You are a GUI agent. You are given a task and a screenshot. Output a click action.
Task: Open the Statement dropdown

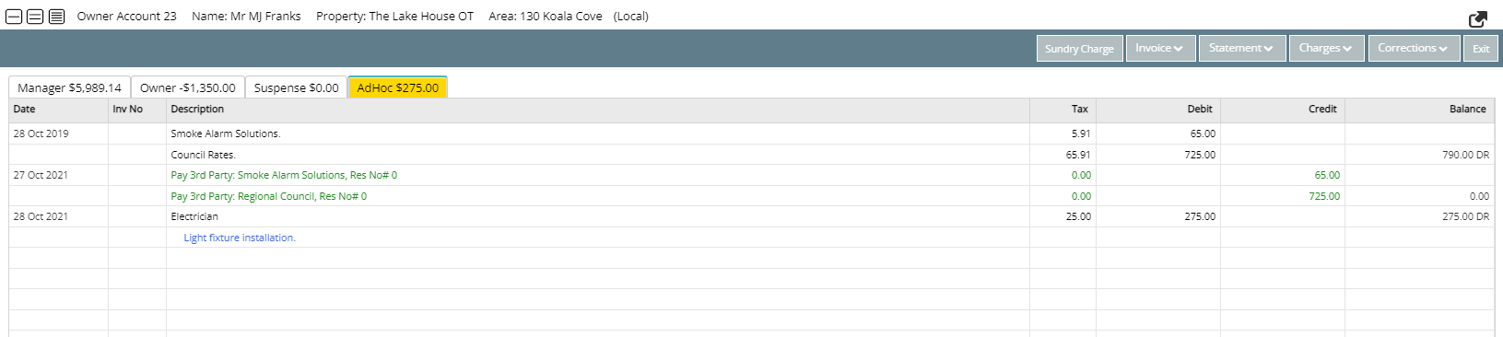[x=1241, y=49]
